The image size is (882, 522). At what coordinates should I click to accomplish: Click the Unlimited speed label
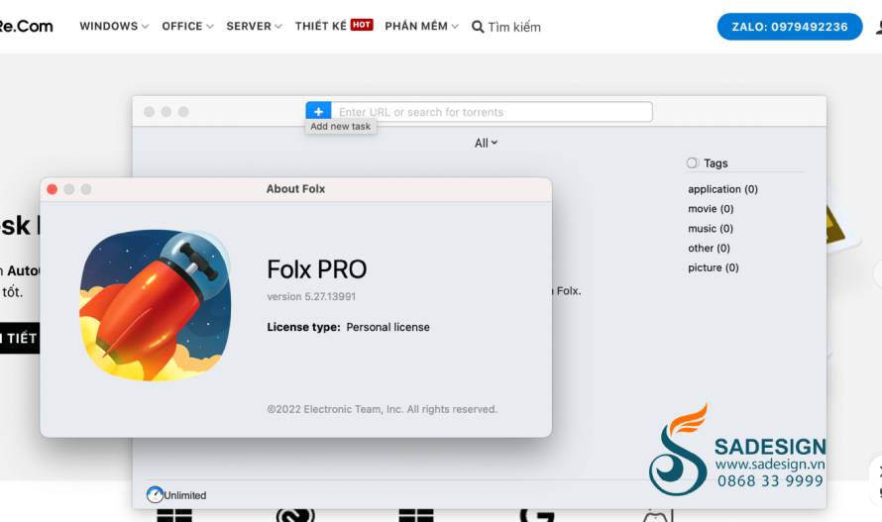(x=185, y=495)
